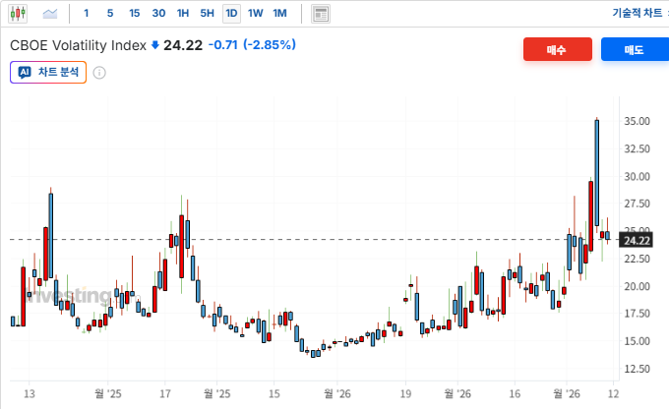The height and width of the screenshot is (409, 669).
Task: Click the date label 16 on time axis
Action: click(515, 393)
